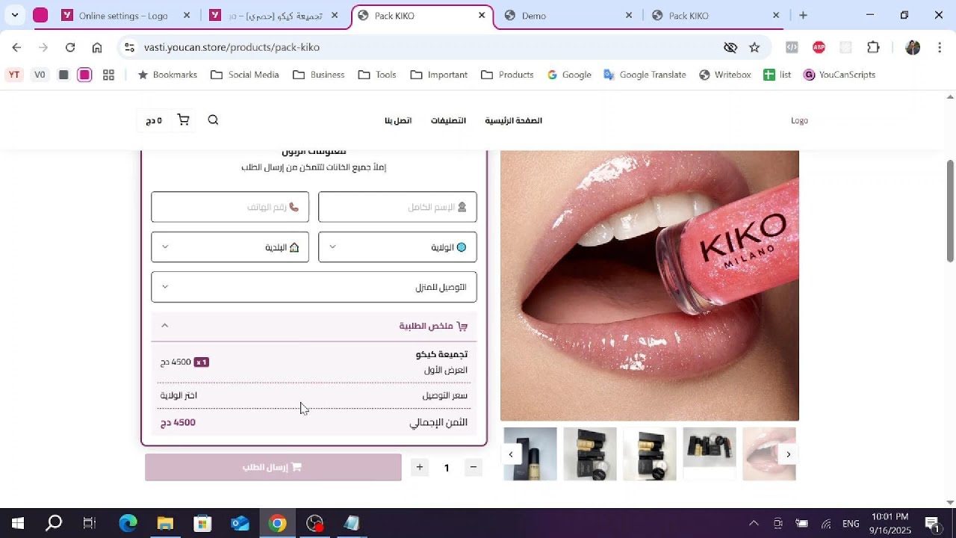Show hidden system tray icons chevron

754,523
